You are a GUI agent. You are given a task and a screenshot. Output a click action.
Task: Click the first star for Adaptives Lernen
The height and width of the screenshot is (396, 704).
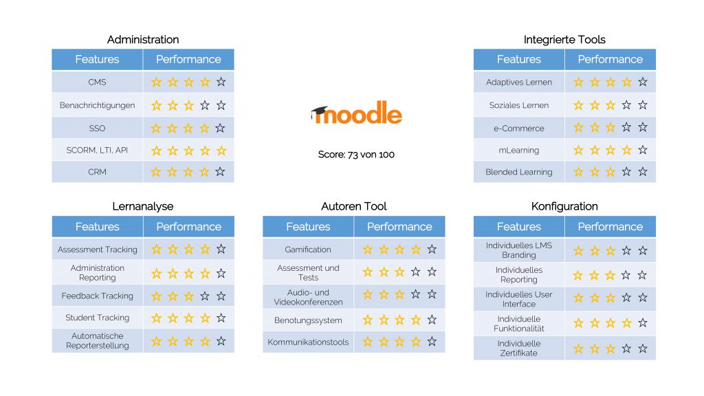point(578,82)
